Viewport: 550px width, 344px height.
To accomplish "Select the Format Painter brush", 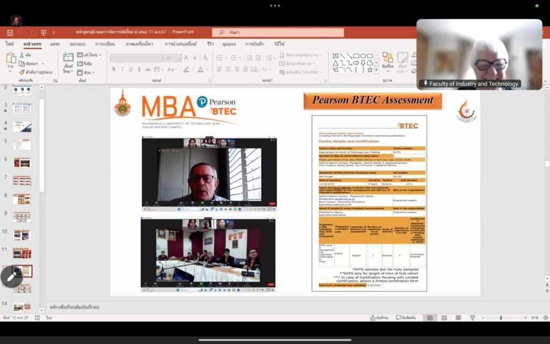I will tap(22, 72).
